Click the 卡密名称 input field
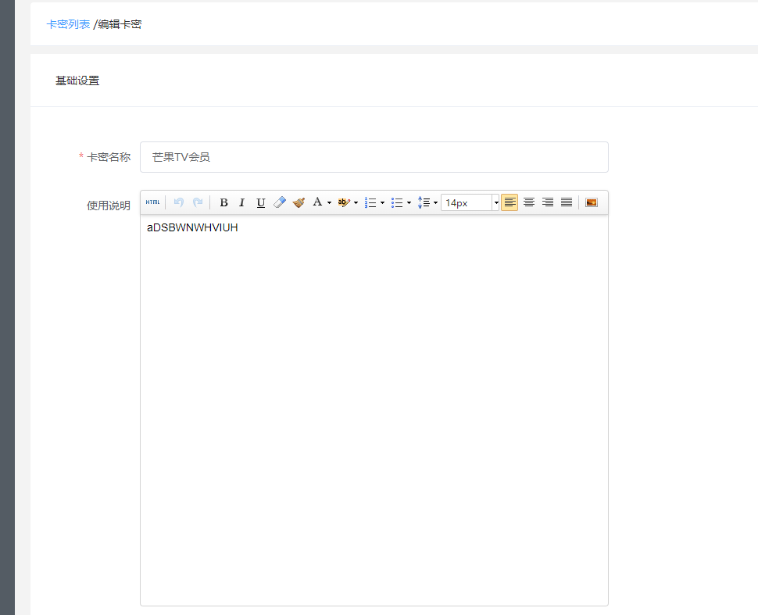This screenshot has height=615, width=758. (x=374, y=157)
